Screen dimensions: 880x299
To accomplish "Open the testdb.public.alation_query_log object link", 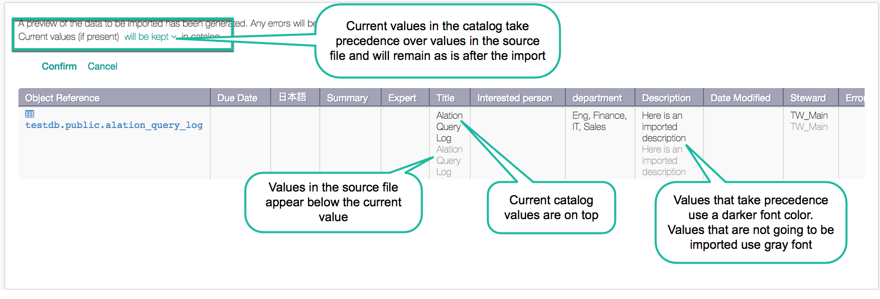I will coord(114,125).
